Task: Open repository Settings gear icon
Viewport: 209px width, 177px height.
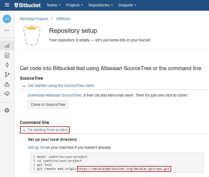Action: point(7,110)
